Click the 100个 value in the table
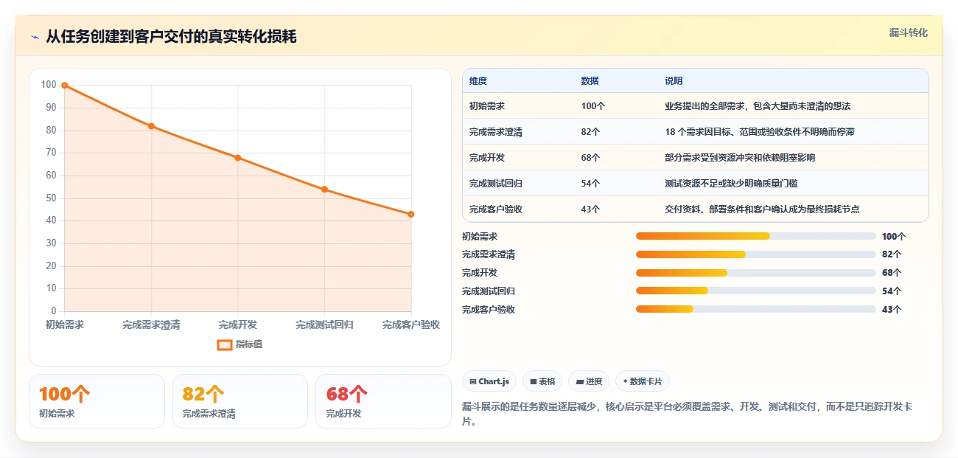The image size is (958, 458). tap(593, 106)
